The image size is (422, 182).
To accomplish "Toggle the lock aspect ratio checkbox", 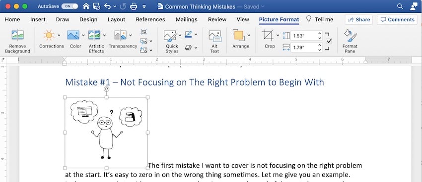I will 329,41.
